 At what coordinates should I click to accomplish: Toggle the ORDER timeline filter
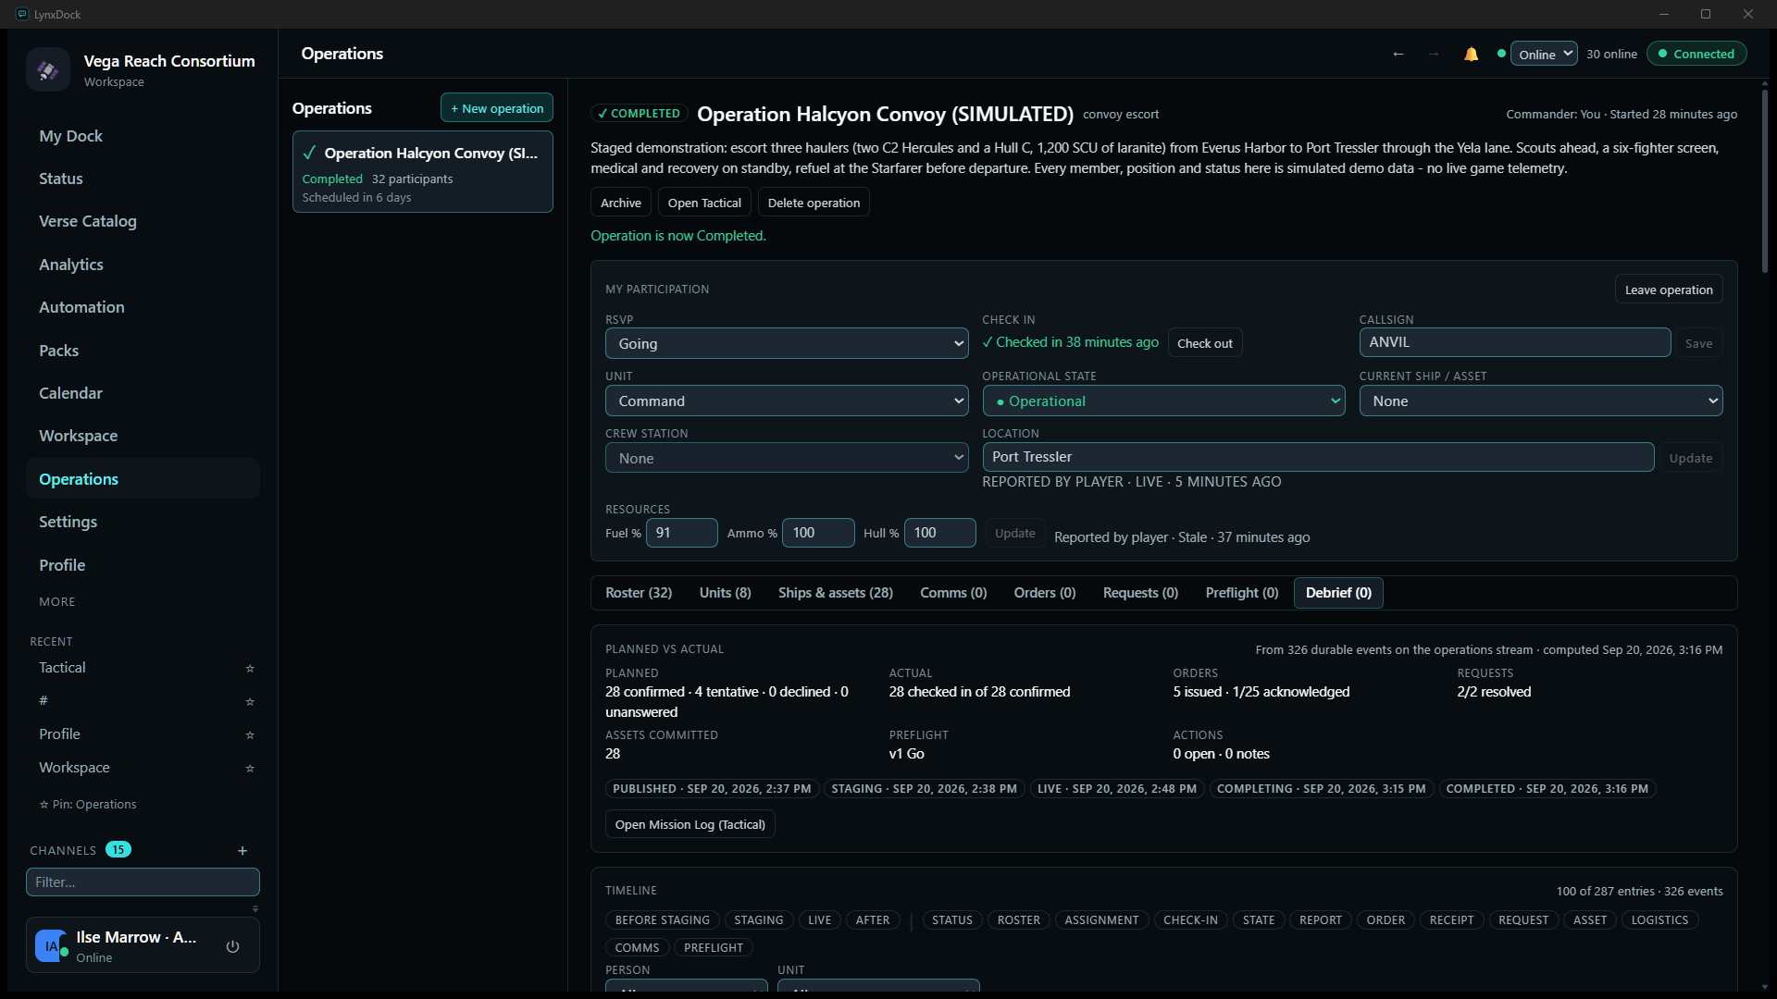coord(1386,919)
